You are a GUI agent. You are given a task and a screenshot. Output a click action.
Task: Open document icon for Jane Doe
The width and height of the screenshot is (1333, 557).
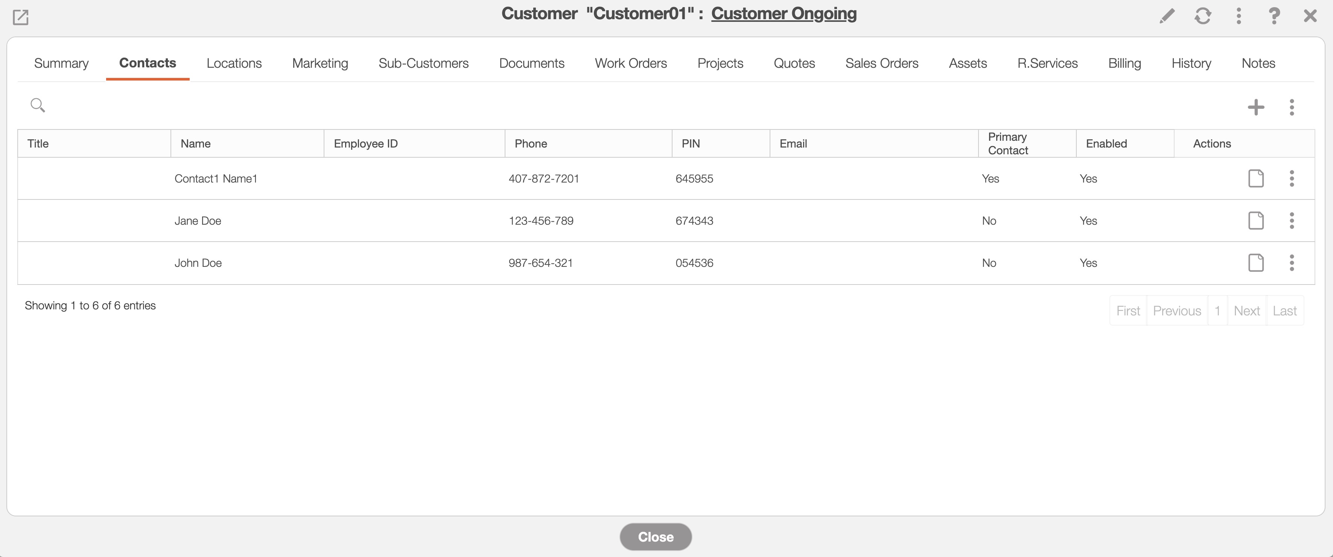coord(1256,221)
